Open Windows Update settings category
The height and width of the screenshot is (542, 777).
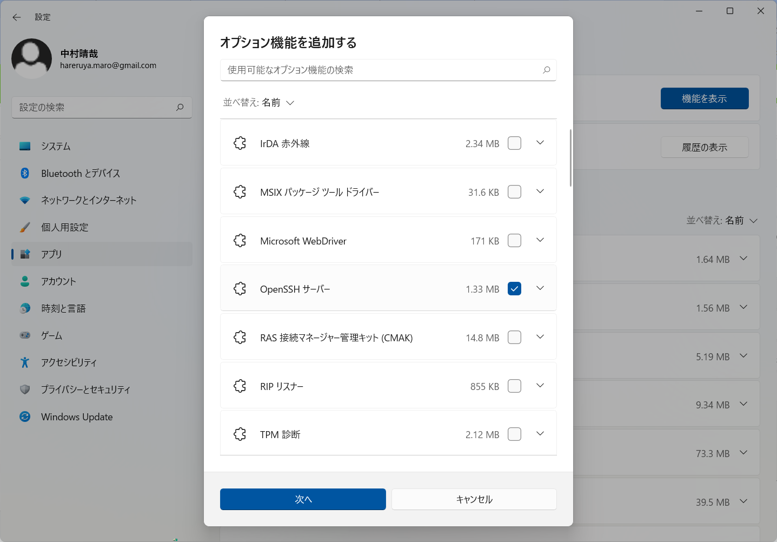[102, 417]
